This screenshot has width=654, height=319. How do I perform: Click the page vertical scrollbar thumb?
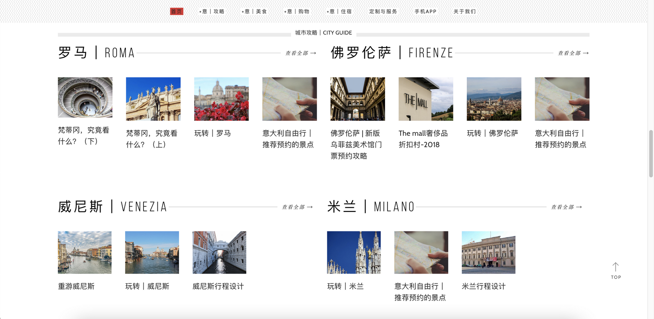pyautogui.click(x=651, y=153)
